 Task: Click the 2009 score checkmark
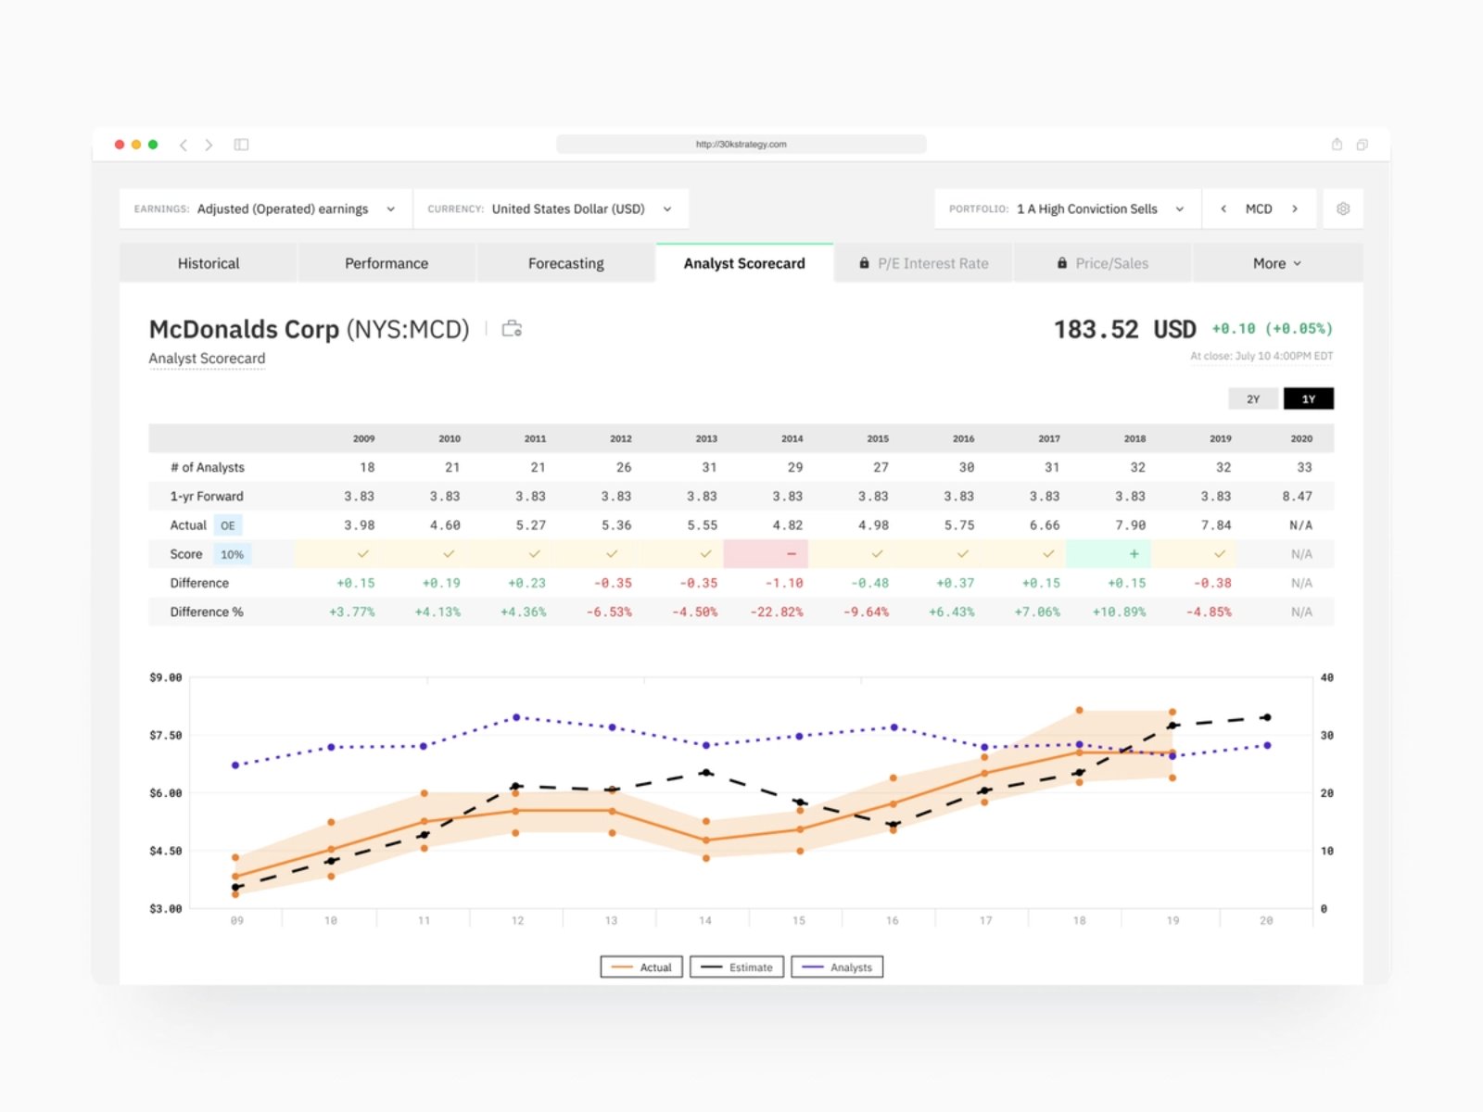coord(363,554)
